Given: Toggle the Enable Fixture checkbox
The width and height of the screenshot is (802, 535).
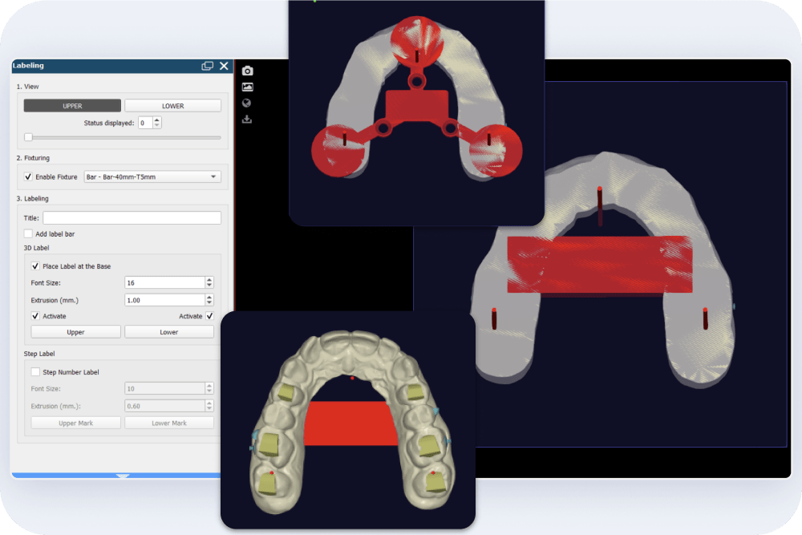Looking at the screenshot, I should 29,177.
